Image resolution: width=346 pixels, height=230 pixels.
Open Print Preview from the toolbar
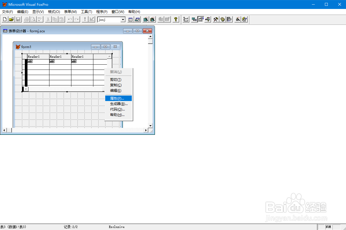coord(33,19)
